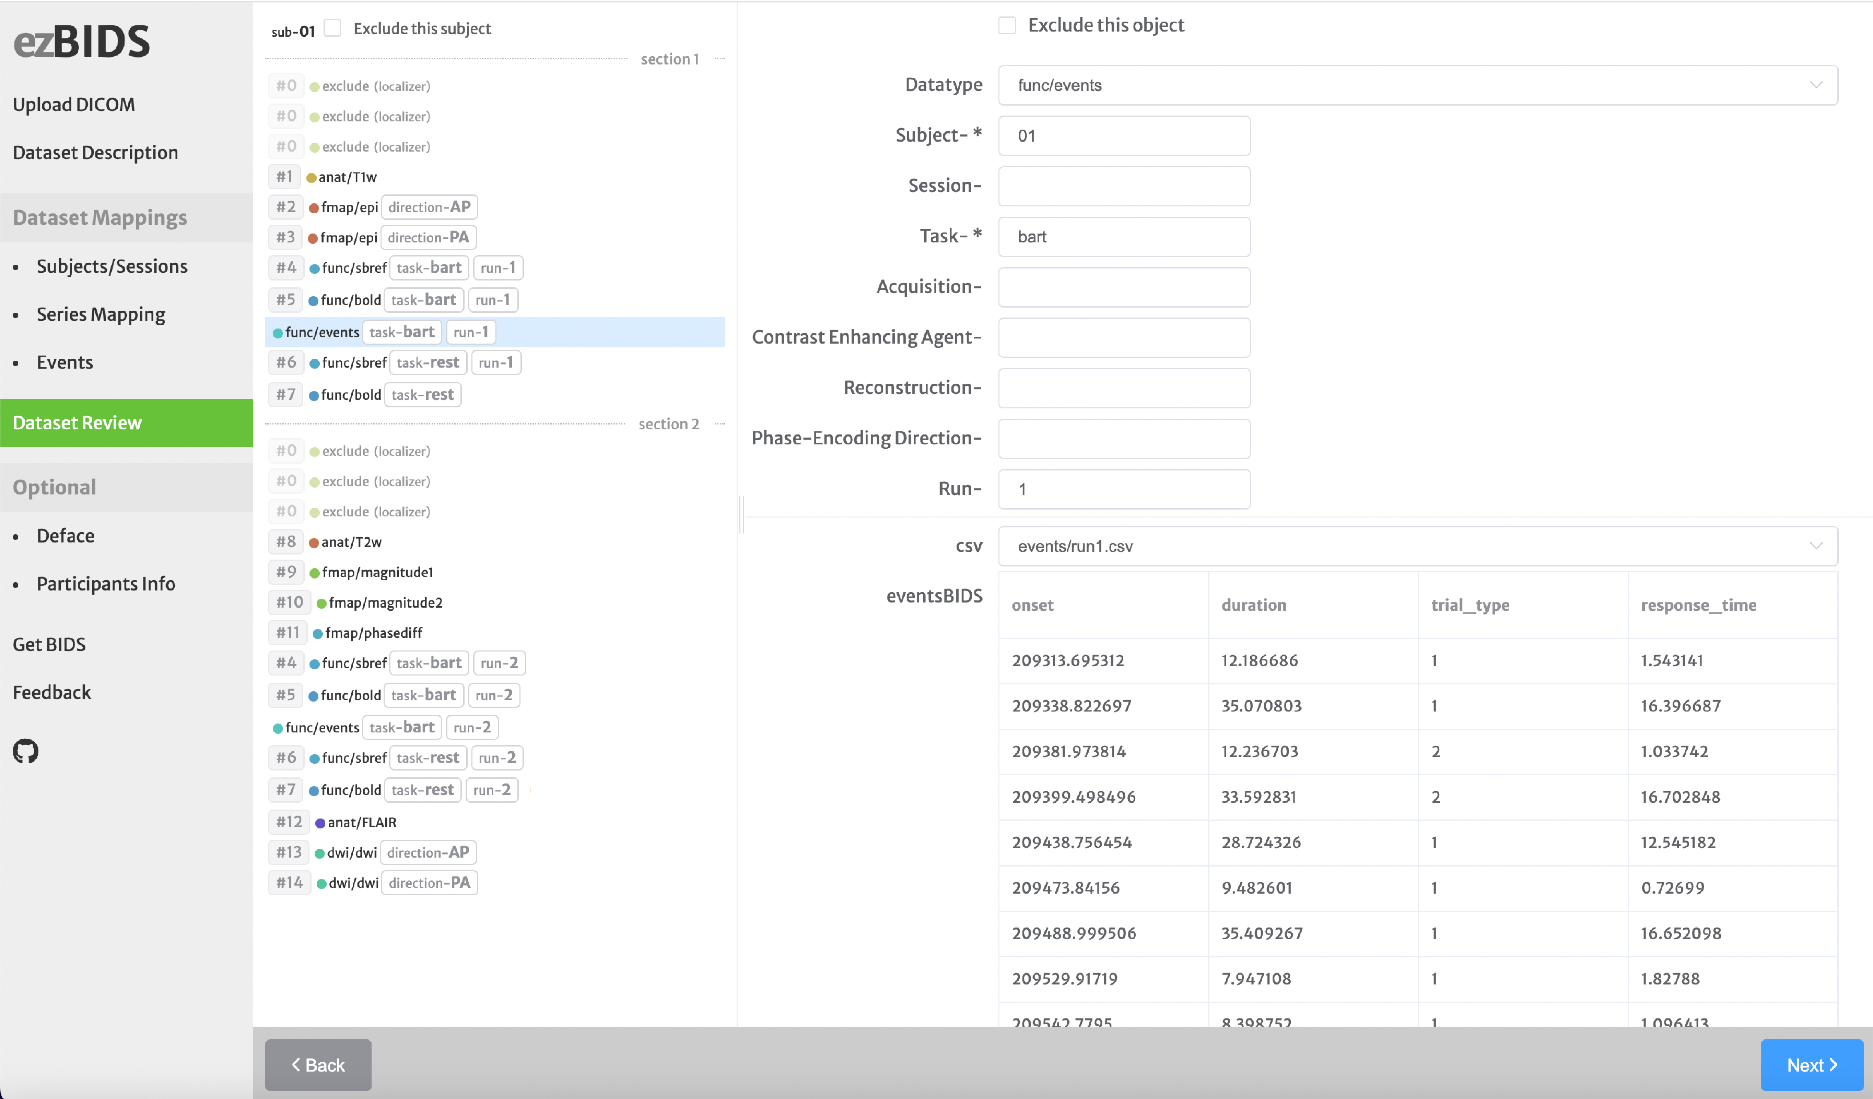Click the ezBIDS logo

pos(82,41)
